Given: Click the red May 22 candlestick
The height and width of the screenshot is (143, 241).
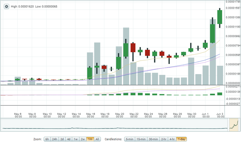Looking at the screenshot, I should coord(133,48).
